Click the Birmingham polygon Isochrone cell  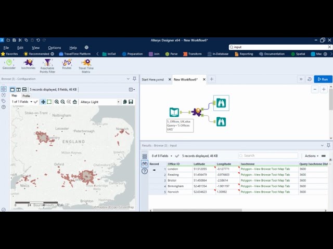point(269,186)
